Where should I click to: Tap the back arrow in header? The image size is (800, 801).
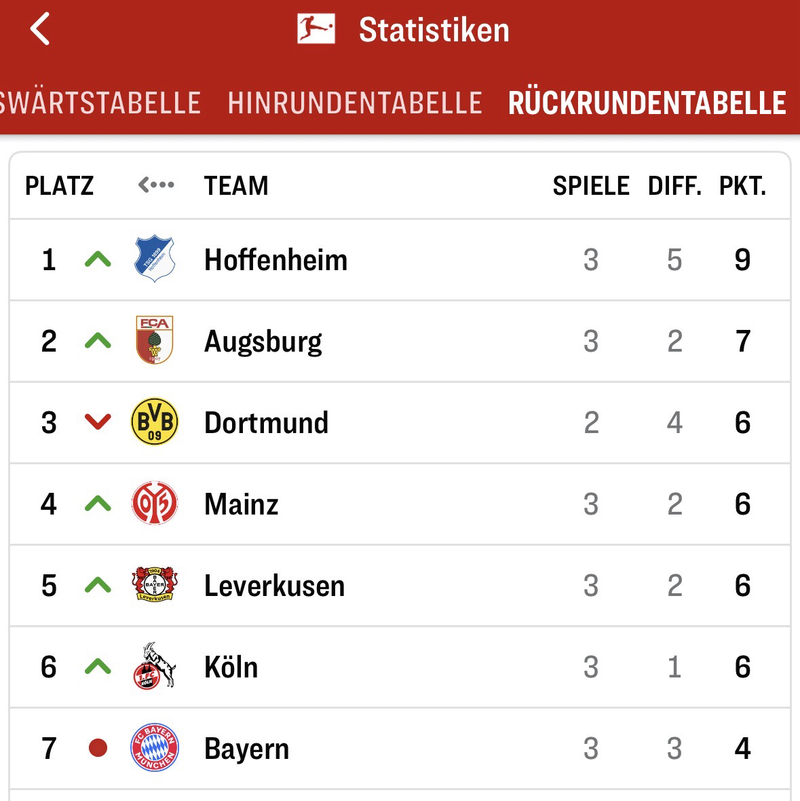point(40,30)
